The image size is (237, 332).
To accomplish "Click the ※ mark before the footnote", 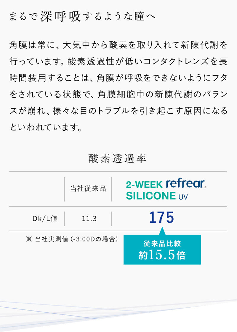I will 28,239.
